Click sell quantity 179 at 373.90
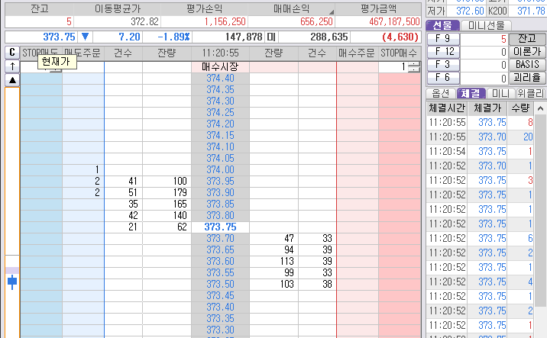This screenshot has height=338, width=547. 167,193
